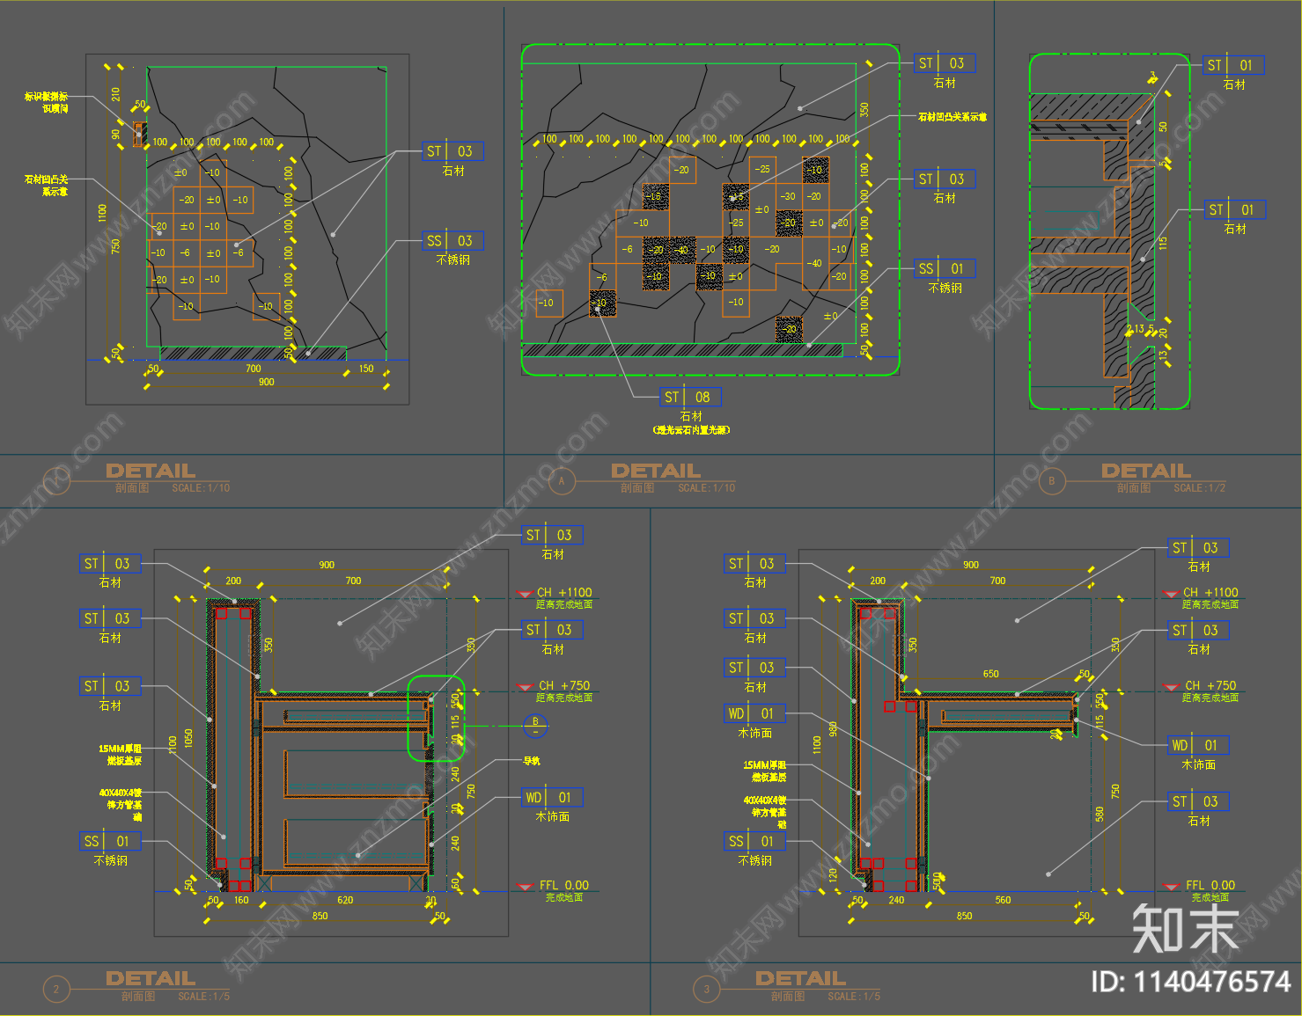Click the -30 stone tile in detail A
The width and height of the screenshot is (1302, 1016).
(788, 197)
